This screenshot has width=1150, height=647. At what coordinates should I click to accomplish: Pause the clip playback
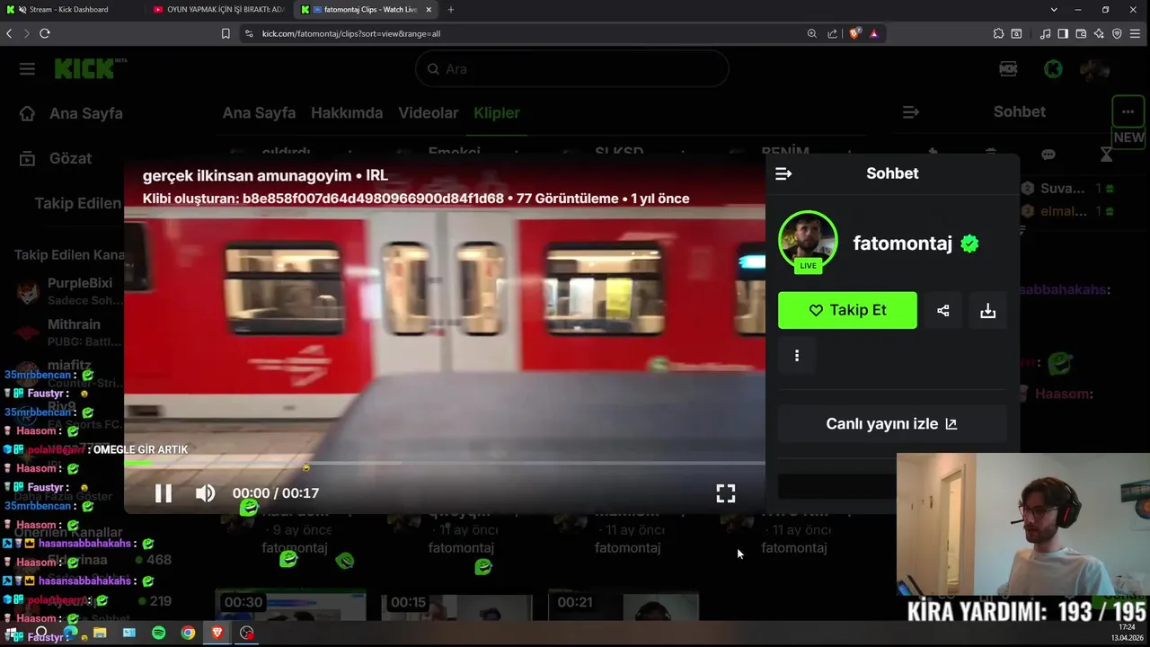163,493
